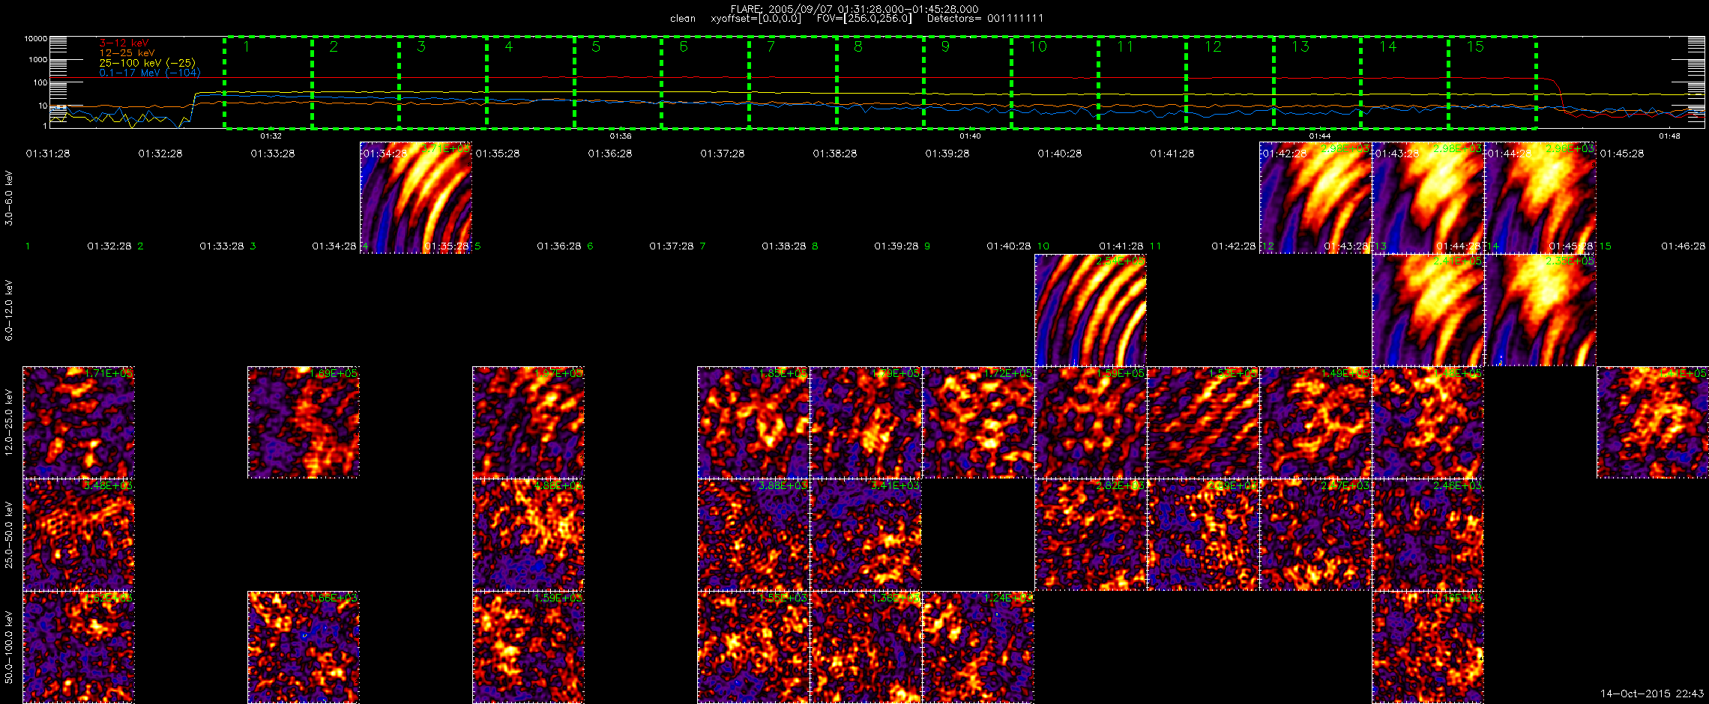Open the 25.0-50.0 keV image for interval 8
The width and height of the screenshot is (1709, 704).
866,535
